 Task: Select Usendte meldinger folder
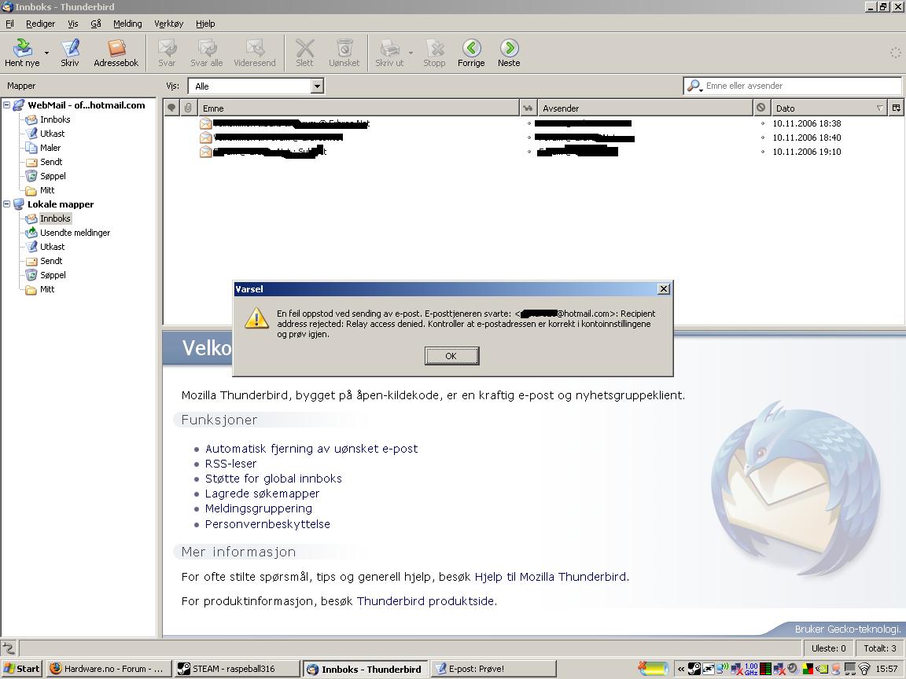point(75,233)
